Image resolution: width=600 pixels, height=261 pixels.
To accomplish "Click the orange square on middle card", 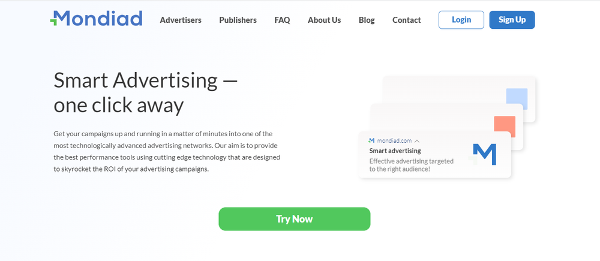I will coord(505,127).
